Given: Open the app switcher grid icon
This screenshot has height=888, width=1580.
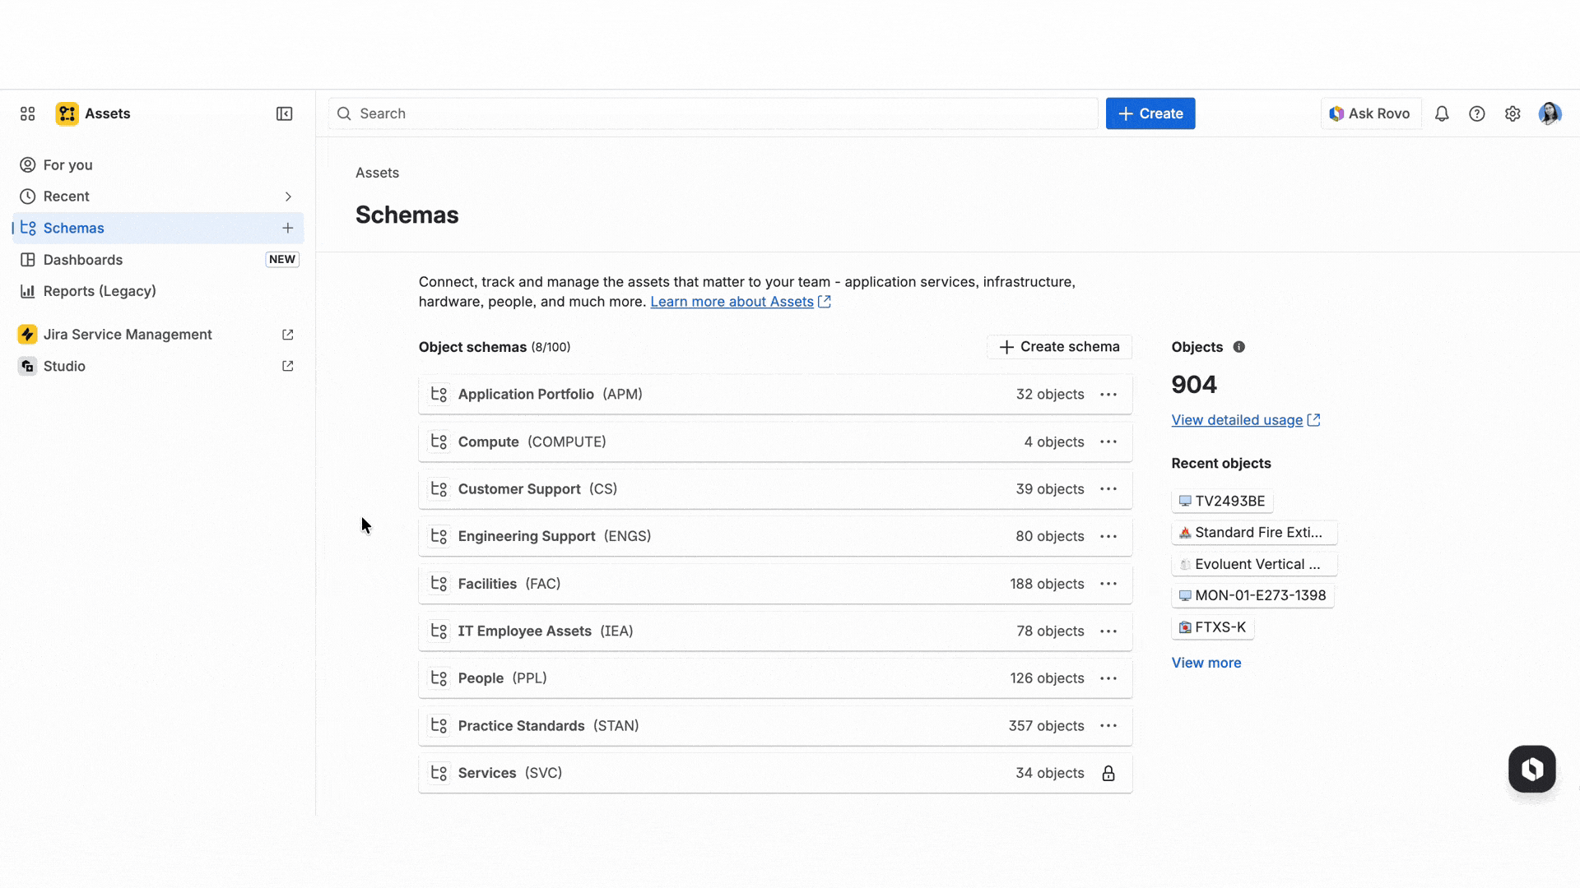Looking at the screenshot, I should point(28,113).
